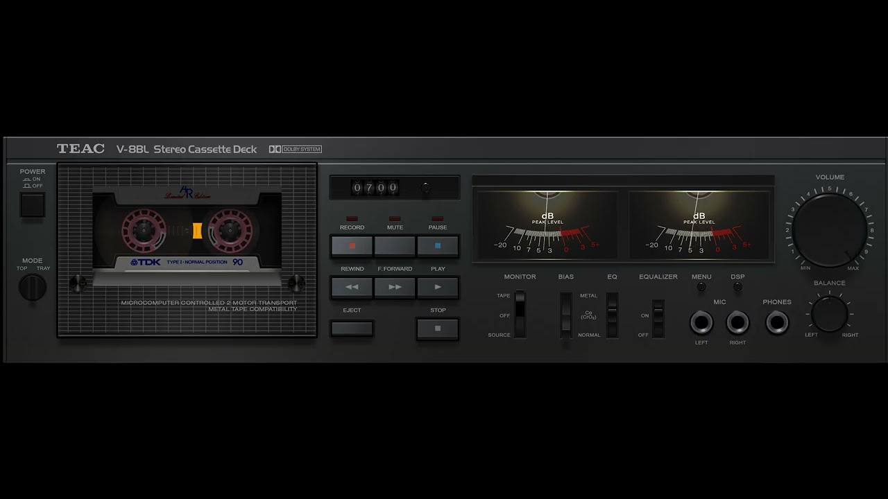Click the 'EQUALIZER' label

pyautogui.click(x=658, y=277)
